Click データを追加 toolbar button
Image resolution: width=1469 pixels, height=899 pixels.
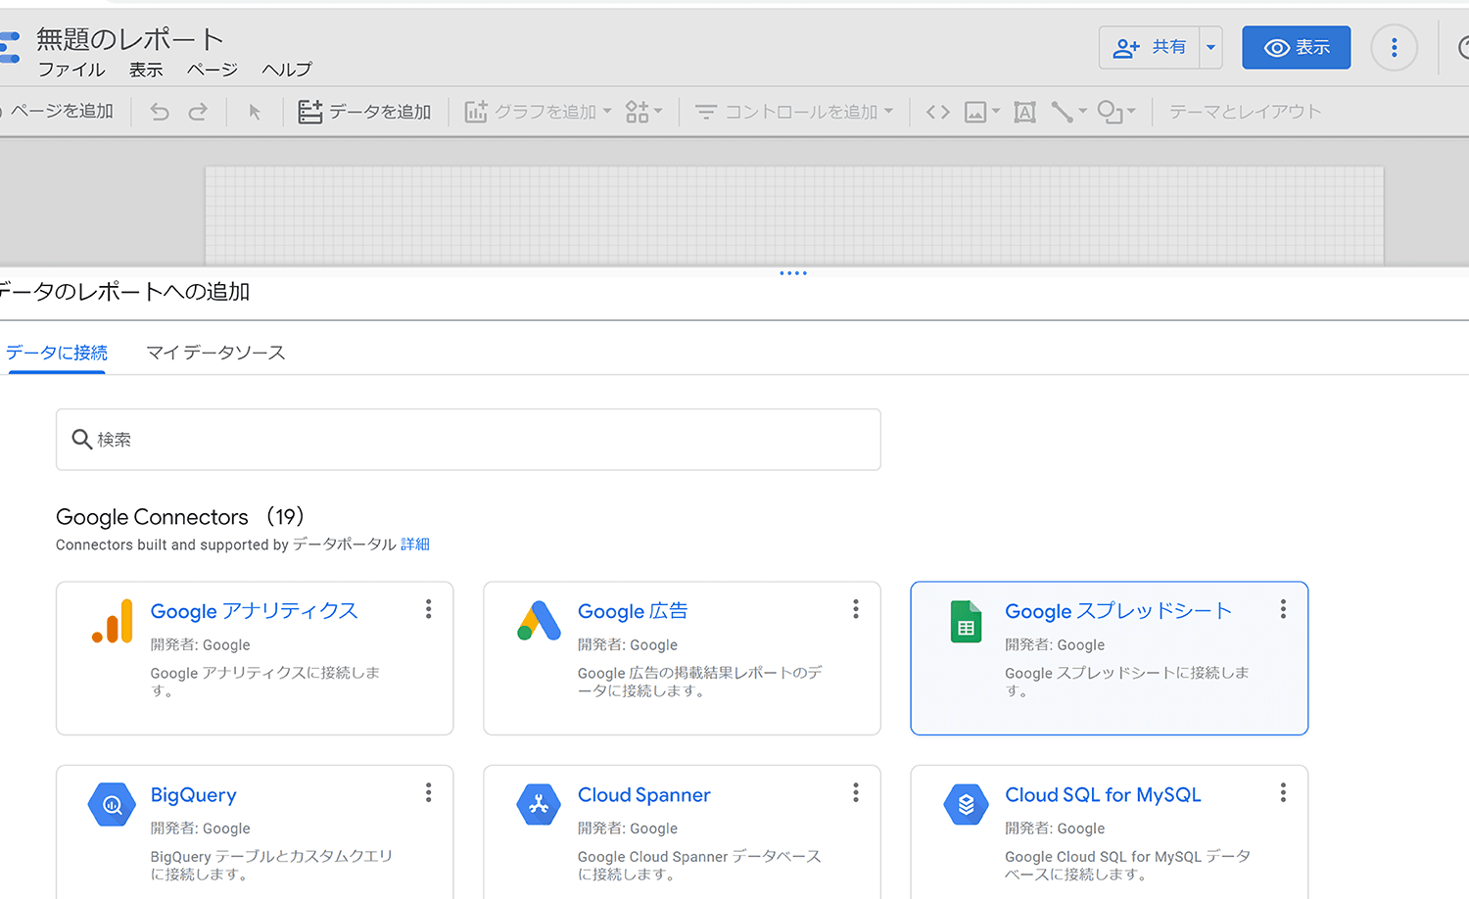[364, 112]
